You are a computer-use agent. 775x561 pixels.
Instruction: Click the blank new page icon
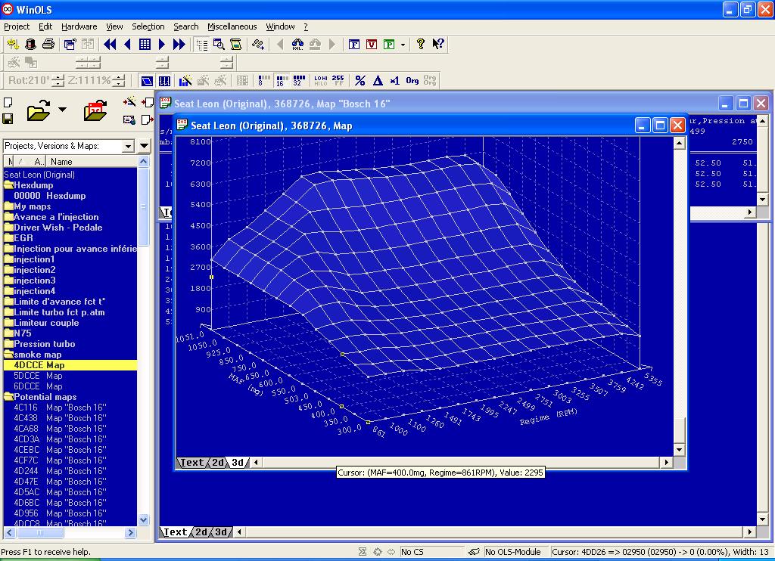coord(8,102)
